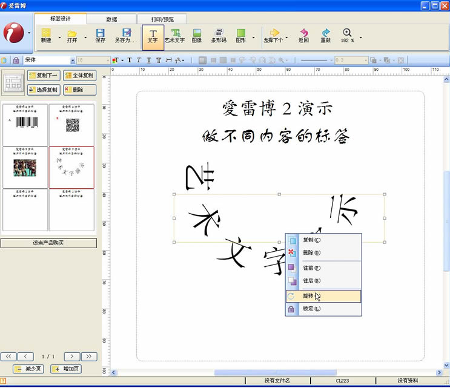The width and height of the screenshot is (450, 388).
Task: Choose 复制 (C) in the context menu
Action: 323,240
